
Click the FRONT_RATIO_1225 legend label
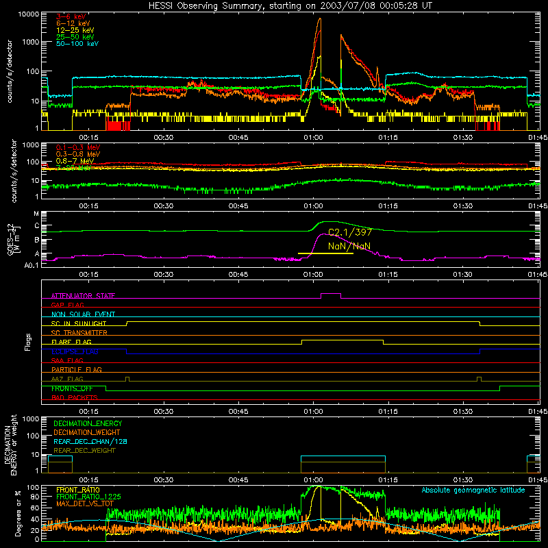[x=88, y=497]
